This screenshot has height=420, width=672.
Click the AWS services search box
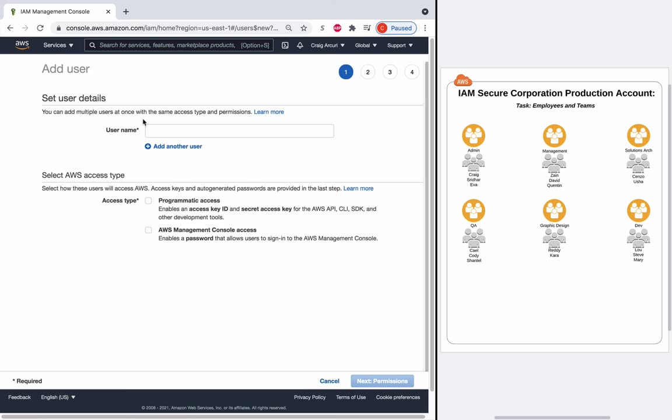click(x=178, y=45)
